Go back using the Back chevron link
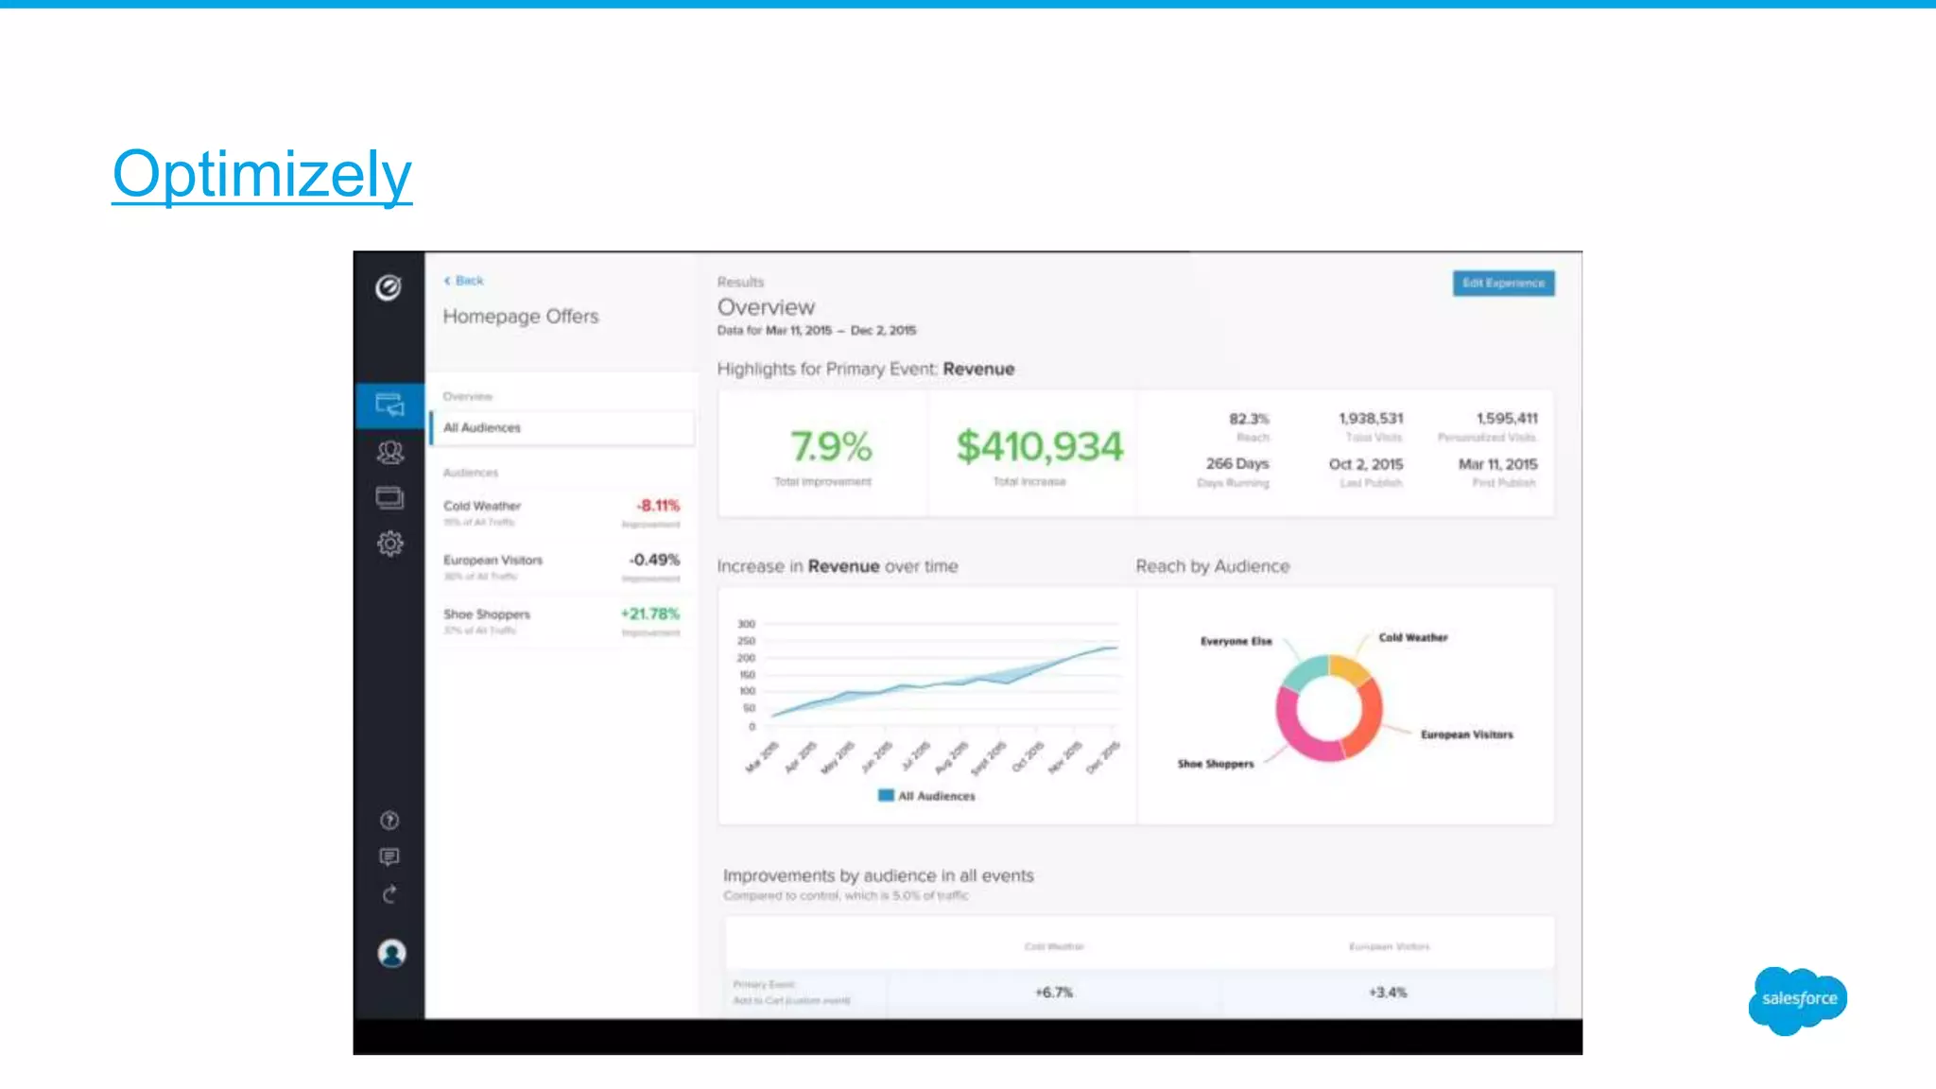This screenshot has width=1936, height=1089. (464, 281)
